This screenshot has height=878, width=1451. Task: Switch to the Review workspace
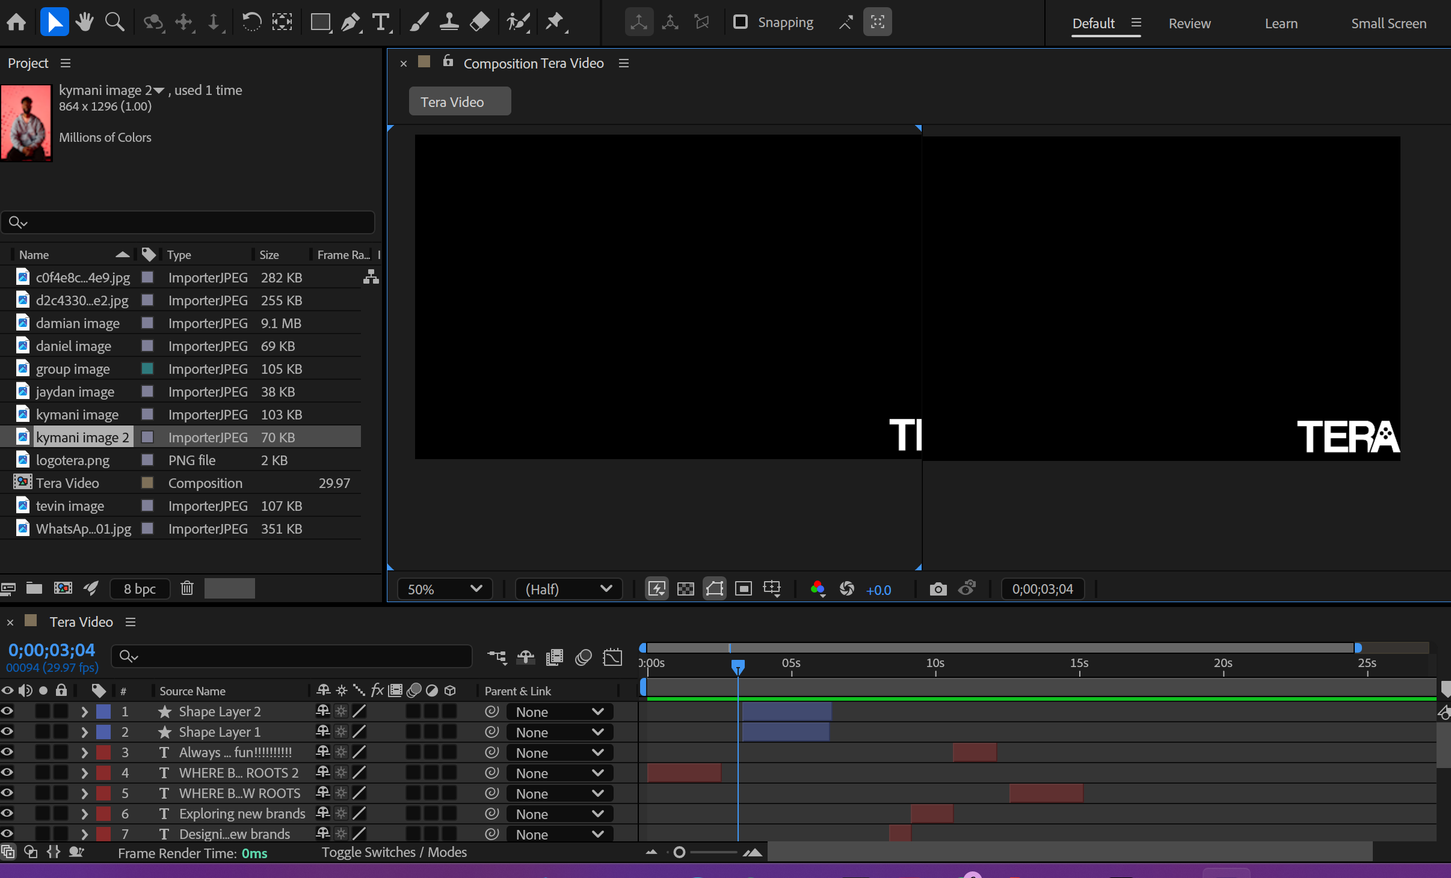pos(1189,23)
